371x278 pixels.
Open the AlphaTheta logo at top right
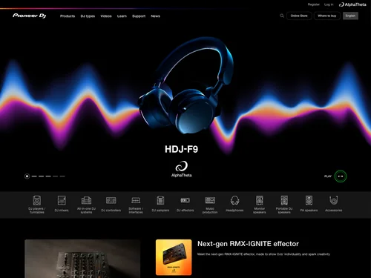pyautogui.click(x=352, y=4)
